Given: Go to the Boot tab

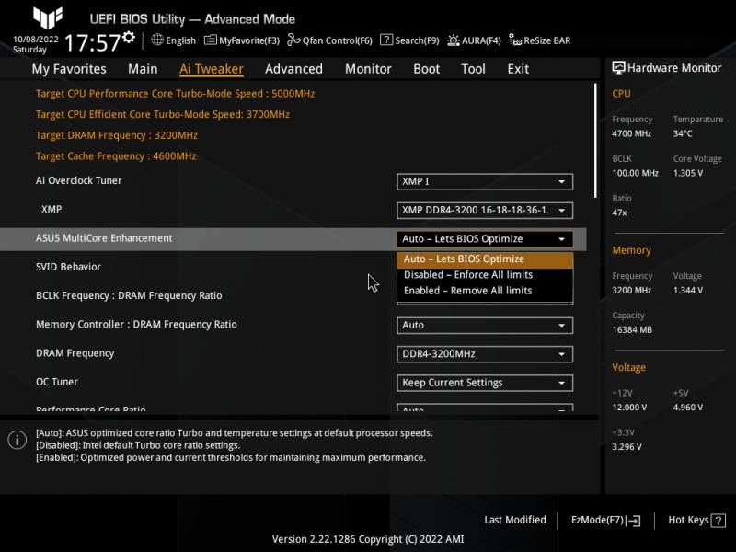Looking at the screenshot, I should pyautogui.click(x=426, y=69).
